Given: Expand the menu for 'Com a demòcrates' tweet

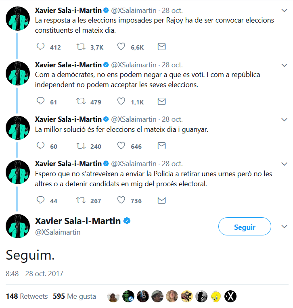Looking at the screenshot, I should coord(284,65).
